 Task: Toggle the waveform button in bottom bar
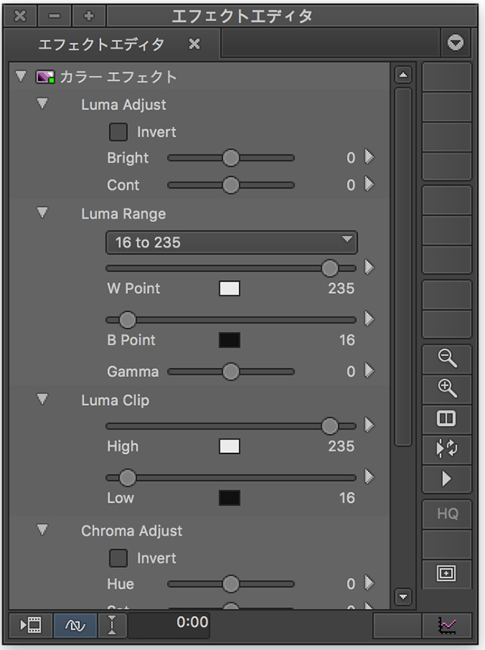[75, 624]
